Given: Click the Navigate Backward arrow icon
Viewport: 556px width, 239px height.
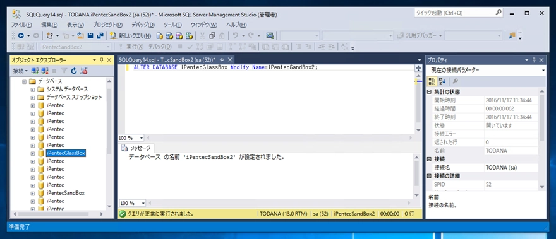Looking at the screenshot, I should (x=21, y=36).
